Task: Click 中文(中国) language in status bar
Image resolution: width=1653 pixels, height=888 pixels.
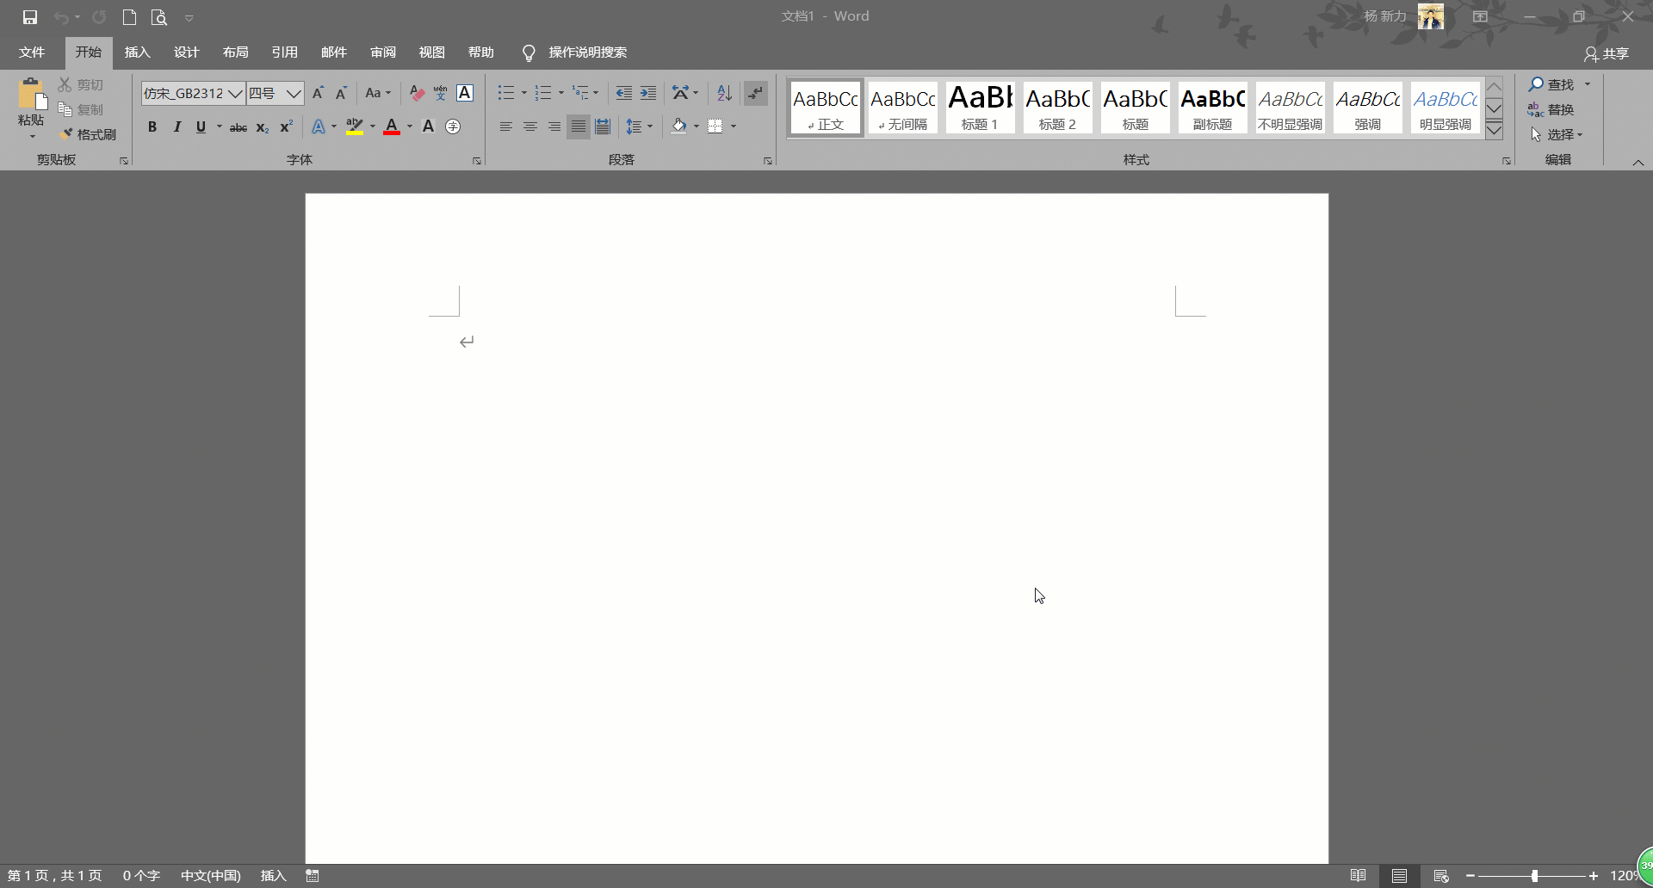Action: pos(211,875)
